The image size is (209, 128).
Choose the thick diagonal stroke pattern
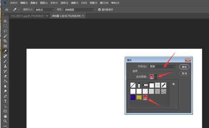click(164, 85)
